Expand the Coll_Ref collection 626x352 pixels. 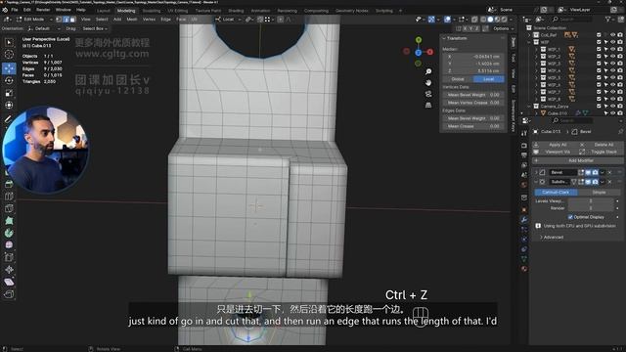[530, 35]
